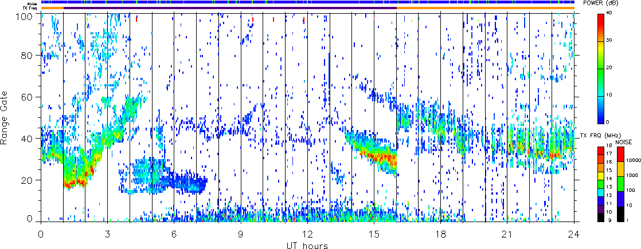
Task: Click the '11' value on the TX FRQ scale
Action: click(x=609, y=204)
